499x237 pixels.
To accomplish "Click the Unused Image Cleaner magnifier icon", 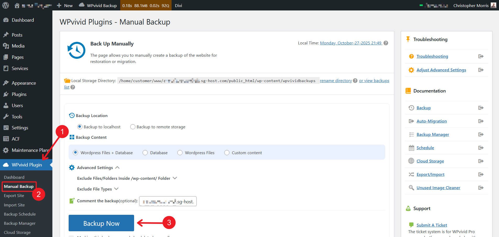I will pyautogui.click(x=411, y=188).
